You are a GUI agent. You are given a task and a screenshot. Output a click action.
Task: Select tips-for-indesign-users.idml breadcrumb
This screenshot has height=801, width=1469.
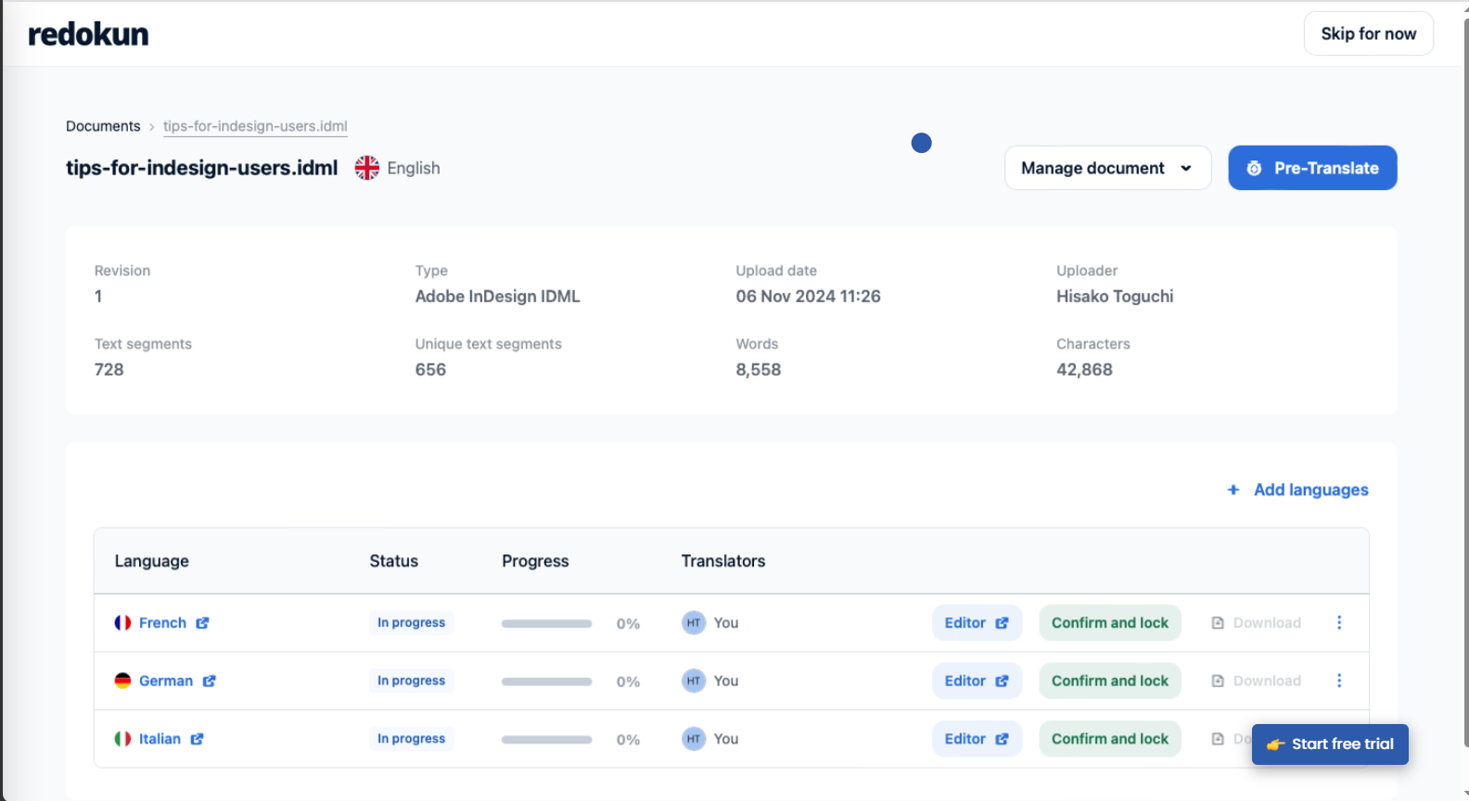[255, 126]
